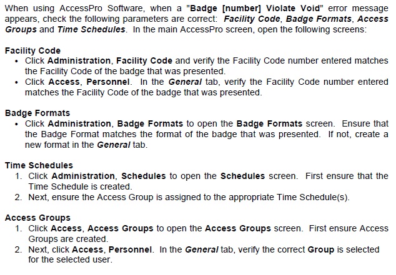Click italic 'General' in the Access Groups section
Viewport: 396px width, 275px height.
pos(202,249)
